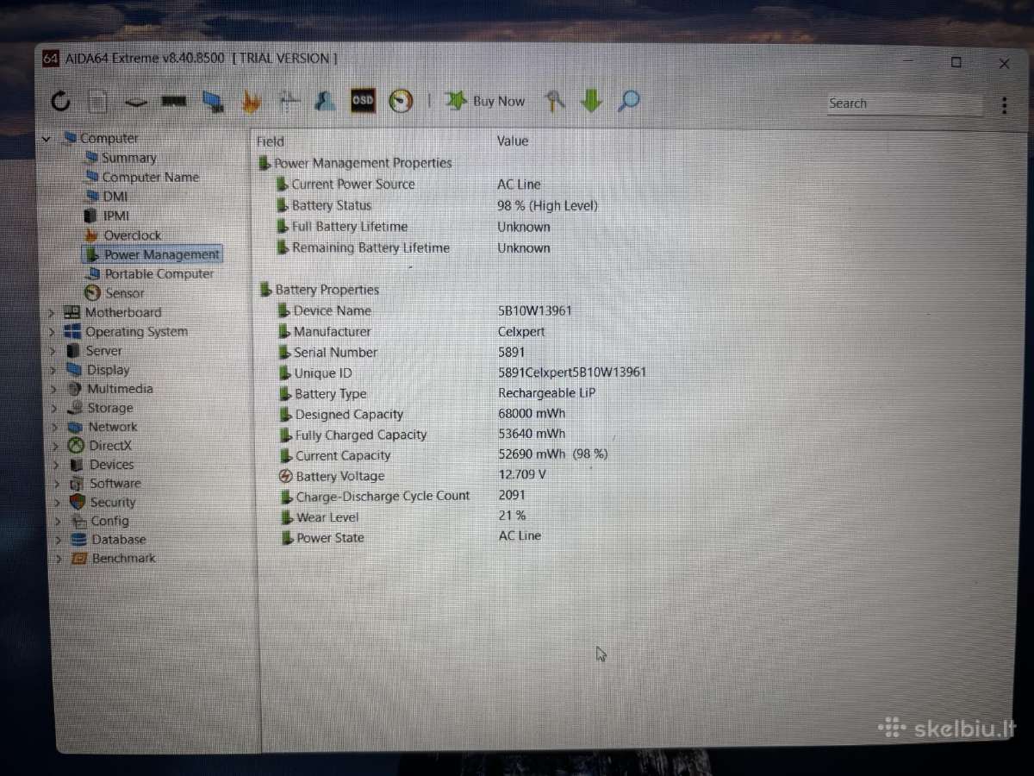Click the user silhouette toolbar icon
1034x776 pixels.
(x=325, y=101)
